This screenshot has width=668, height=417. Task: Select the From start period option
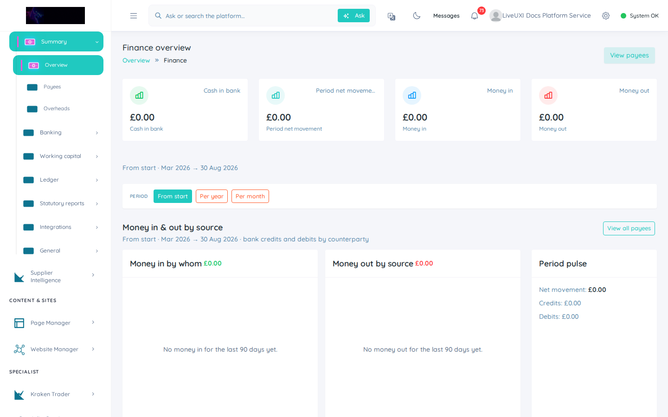[x=173, y=196]
